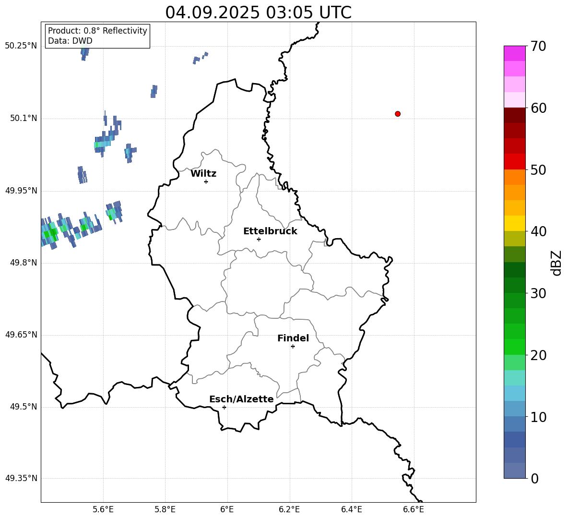The image size is (568, 519).
Task: Click the 6.2°E longitude label
Action: 289,509
